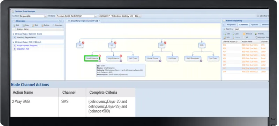The width and height of the screenshot is (279, 126).
Task: Select the 15D tree node
Action: 161,46
